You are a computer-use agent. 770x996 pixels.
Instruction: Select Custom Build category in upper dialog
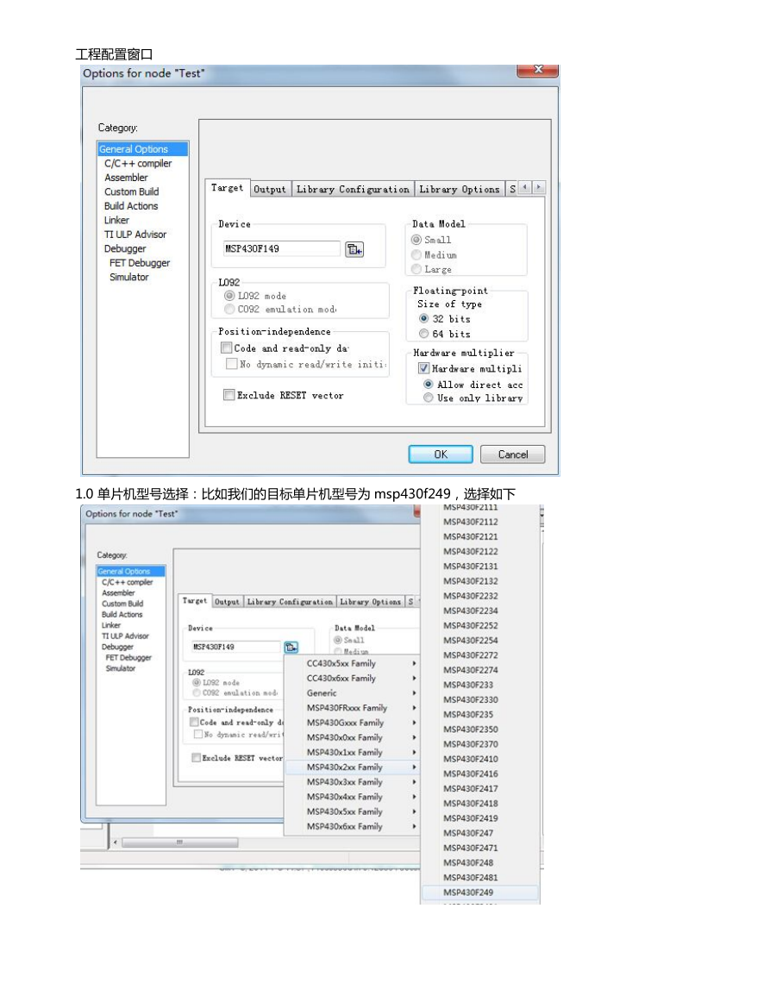click(132, 191)
